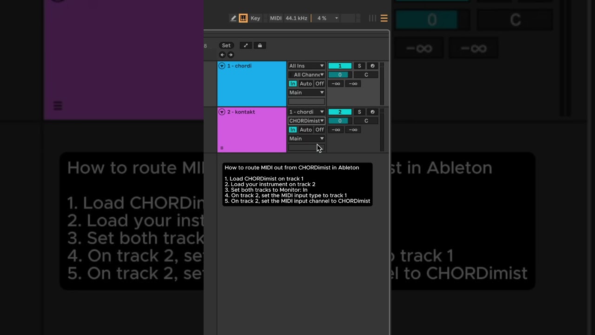Jump to next locator with right arrow
The image size is (595, 335).
point(231,55)
